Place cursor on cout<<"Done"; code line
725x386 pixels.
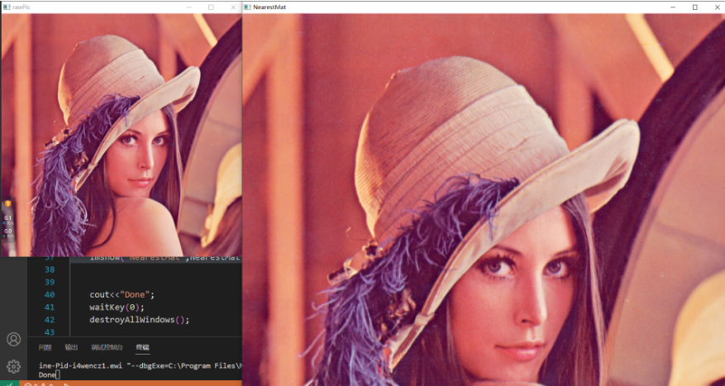[x=122, y=294]
